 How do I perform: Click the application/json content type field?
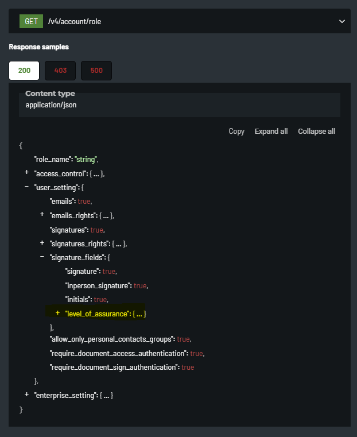51,105
